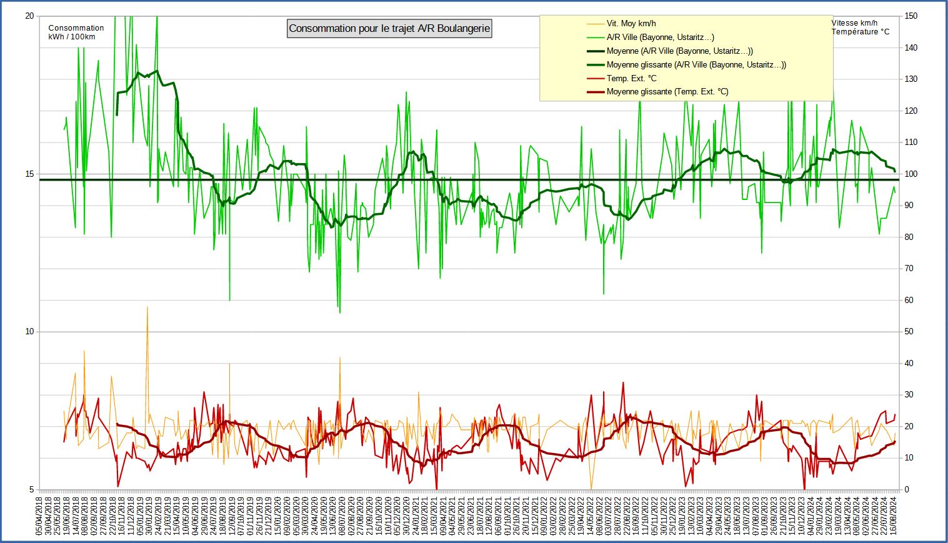Viewport: 948px width, 543px height.
Task: Click the x-axis date 07/10/2019
Action: click(x=242, y=516)
